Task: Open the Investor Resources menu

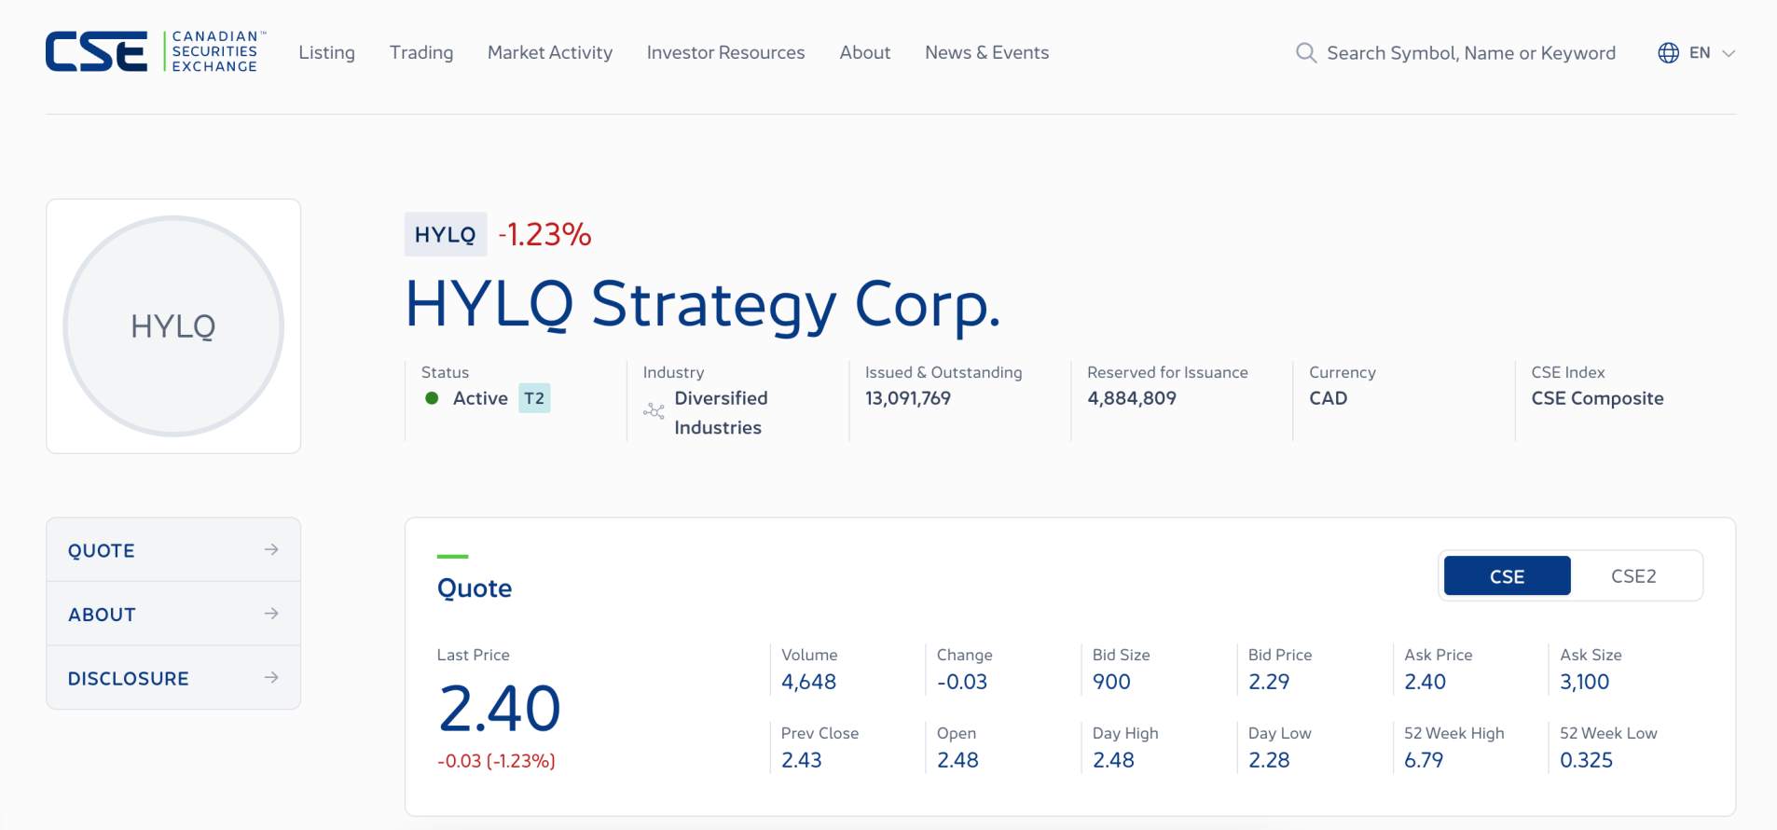Action: click(x=725, y=53)
